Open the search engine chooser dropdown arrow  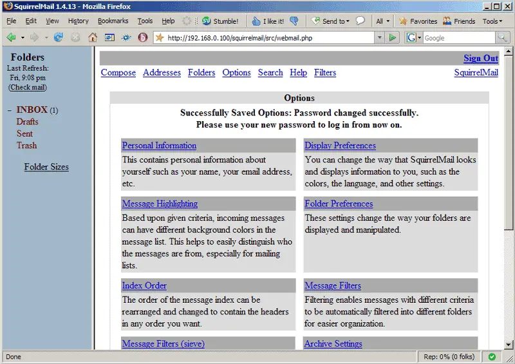420,38
